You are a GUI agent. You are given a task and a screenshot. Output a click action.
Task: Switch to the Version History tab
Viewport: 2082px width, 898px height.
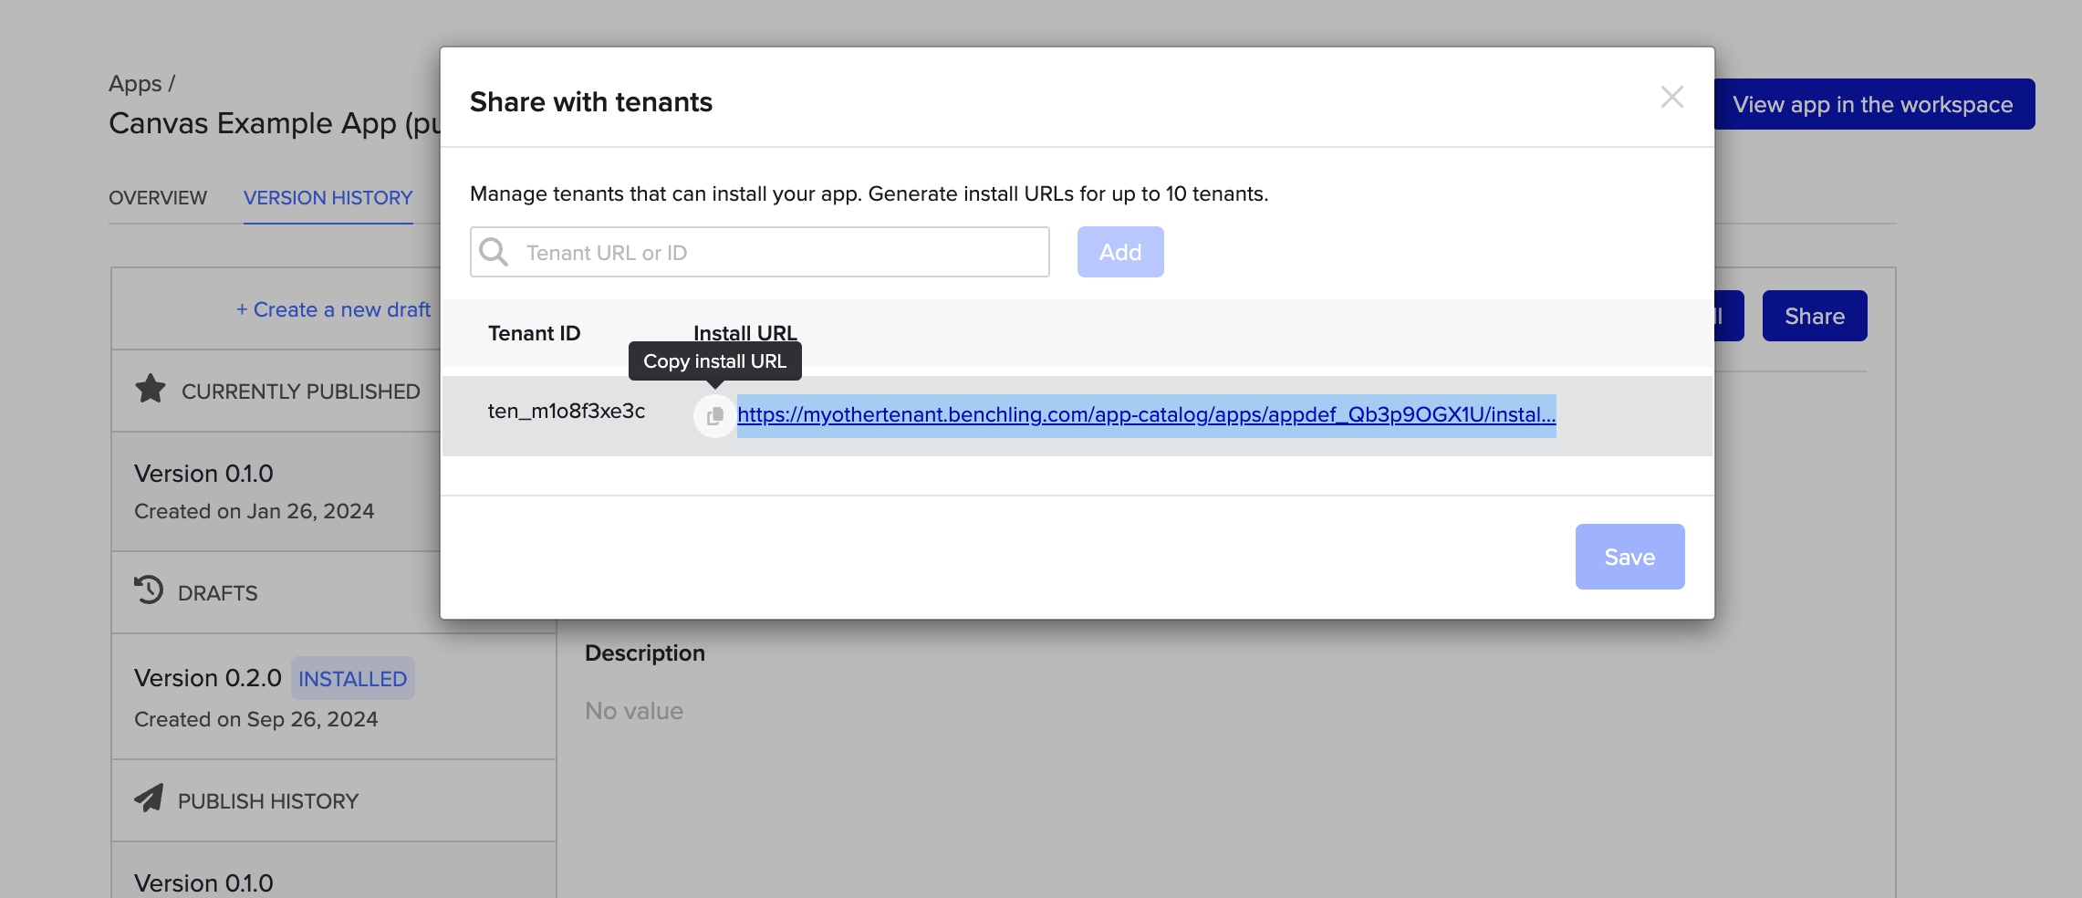328,198
